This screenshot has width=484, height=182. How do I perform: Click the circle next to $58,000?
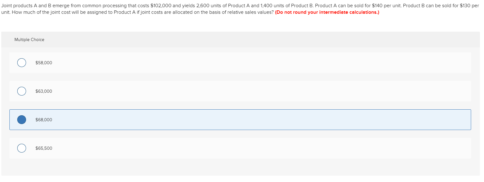[21, 62]
